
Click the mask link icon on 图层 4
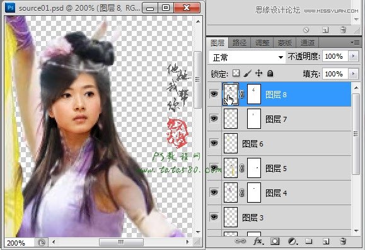click(x=242, y=193)
